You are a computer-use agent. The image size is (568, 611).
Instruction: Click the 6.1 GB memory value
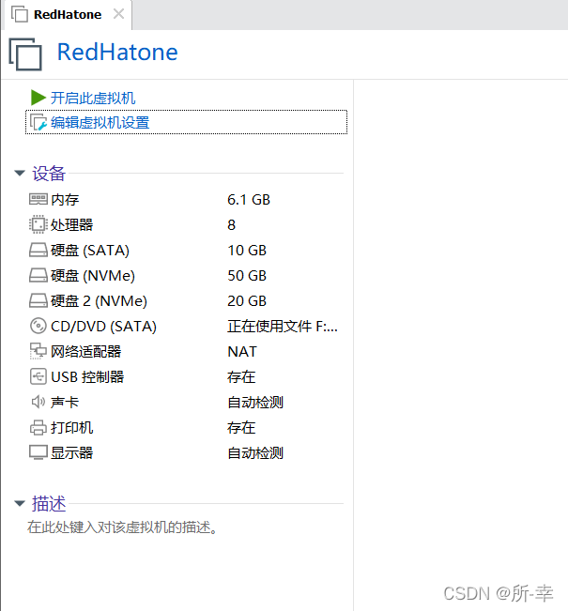[x=249, y=200]
